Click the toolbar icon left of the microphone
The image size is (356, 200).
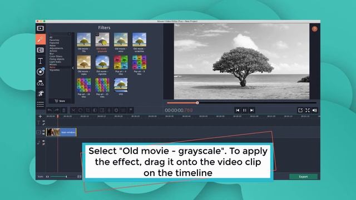102,110
